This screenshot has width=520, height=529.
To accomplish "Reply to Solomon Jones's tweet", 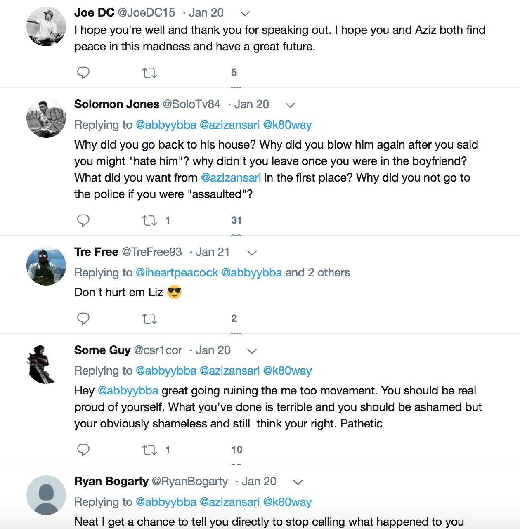I will click(x=83, y=220).
